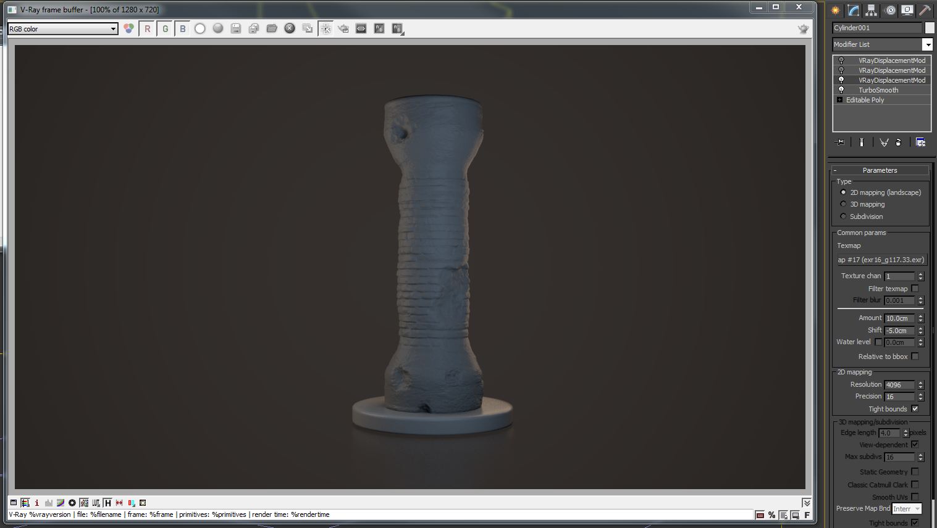Click the Cylinder001 object name field

tap(876, 28)
